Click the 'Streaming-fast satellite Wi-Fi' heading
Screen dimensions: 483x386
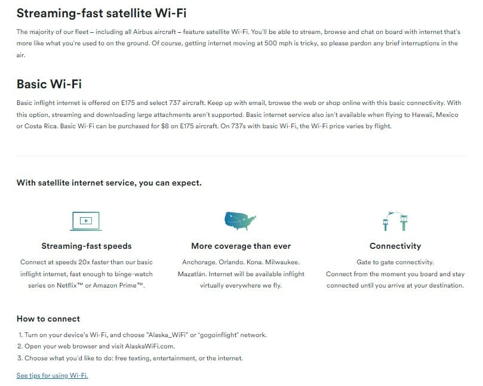(x=101, y=13)
